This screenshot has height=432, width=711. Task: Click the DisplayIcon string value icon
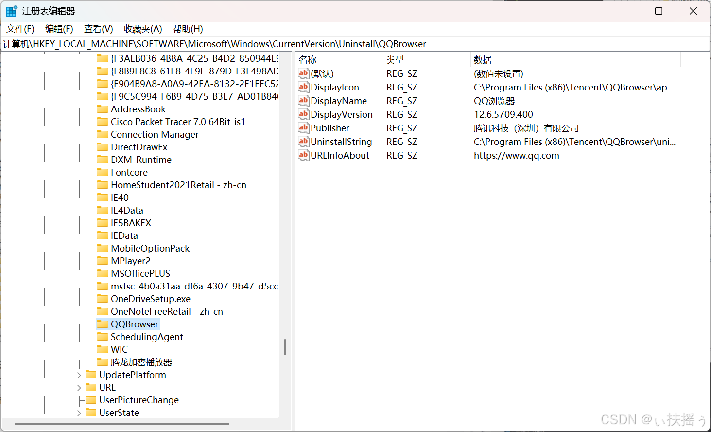tap(303, 87)
